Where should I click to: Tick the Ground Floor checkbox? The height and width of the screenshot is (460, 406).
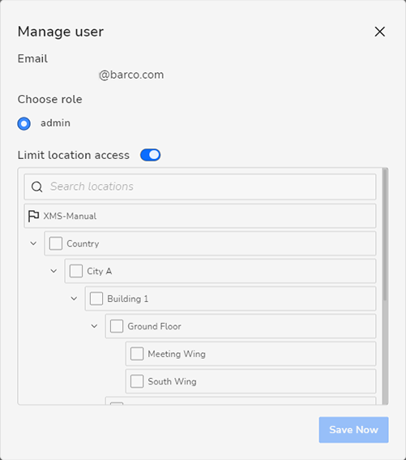click(x=117, y=326)
